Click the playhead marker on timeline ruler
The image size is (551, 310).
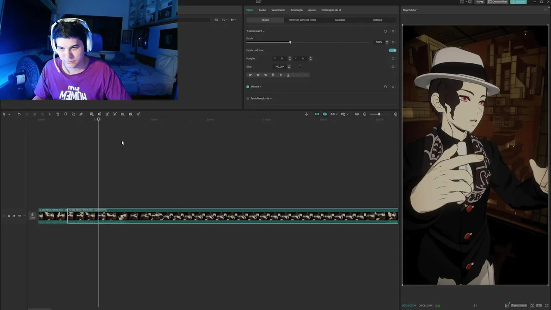point(99,119)
